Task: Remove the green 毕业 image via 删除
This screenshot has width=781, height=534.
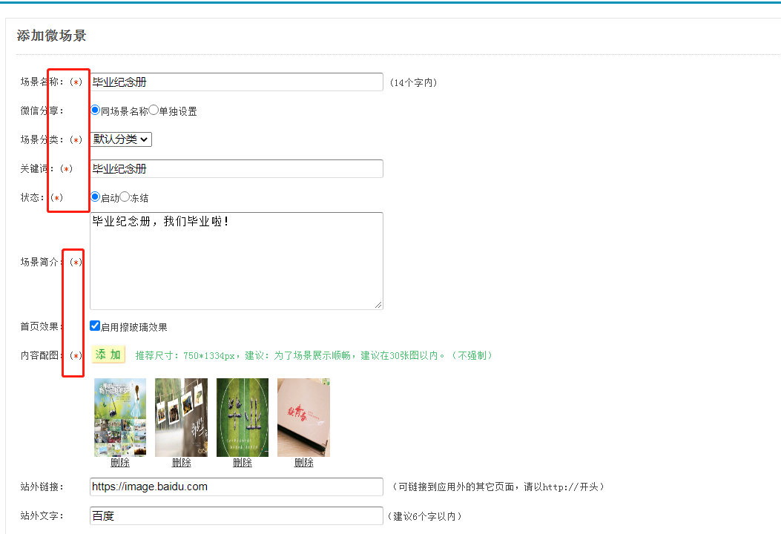Action: coord(243,462)
